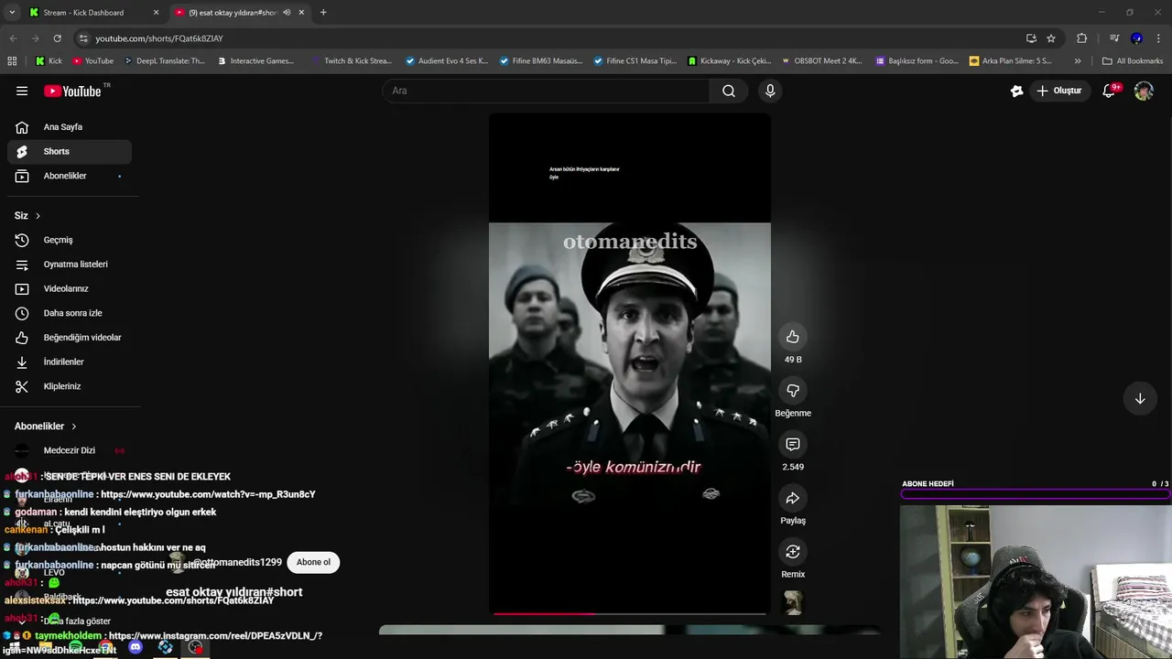Open Klipleriniz in sidebar

pos(70,386)
